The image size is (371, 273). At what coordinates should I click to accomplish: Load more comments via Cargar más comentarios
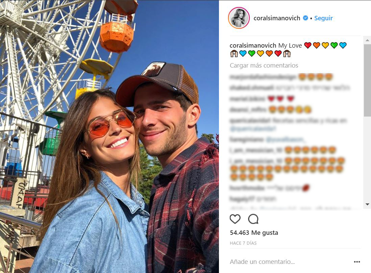[264, 65]
